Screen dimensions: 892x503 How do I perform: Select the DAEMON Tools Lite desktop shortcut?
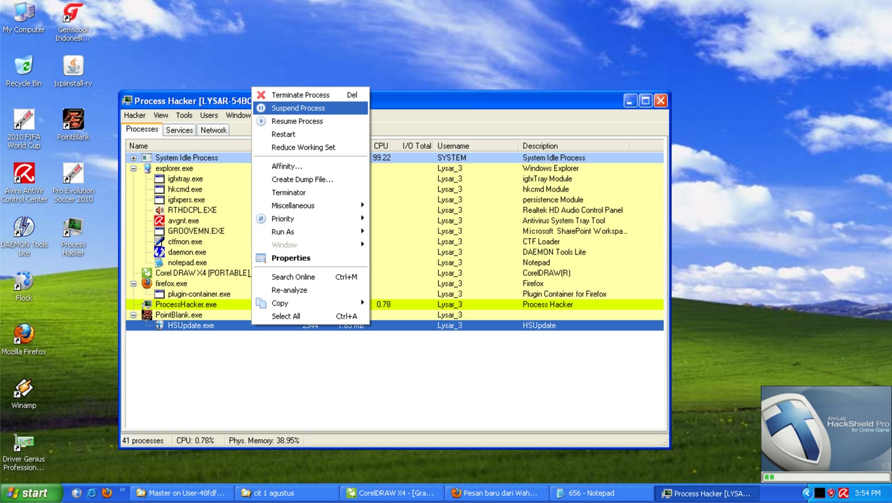point(23,236)
